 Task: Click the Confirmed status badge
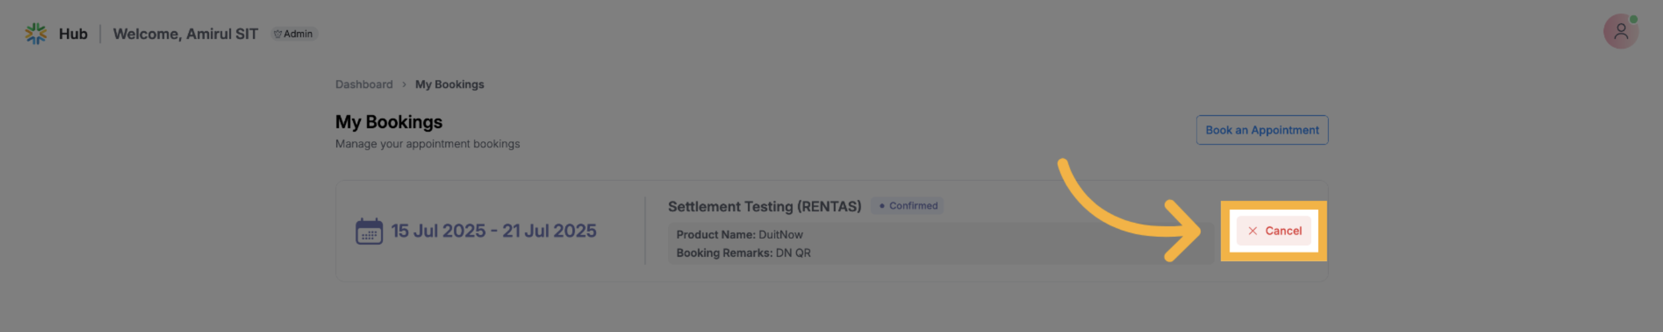tap(907, 206)
